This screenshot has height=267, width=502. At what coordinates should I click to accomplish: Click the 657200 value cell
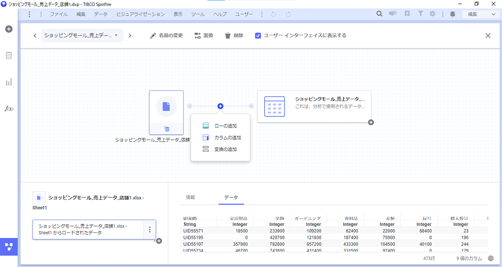pyautogui.click(x=313, y=244)
